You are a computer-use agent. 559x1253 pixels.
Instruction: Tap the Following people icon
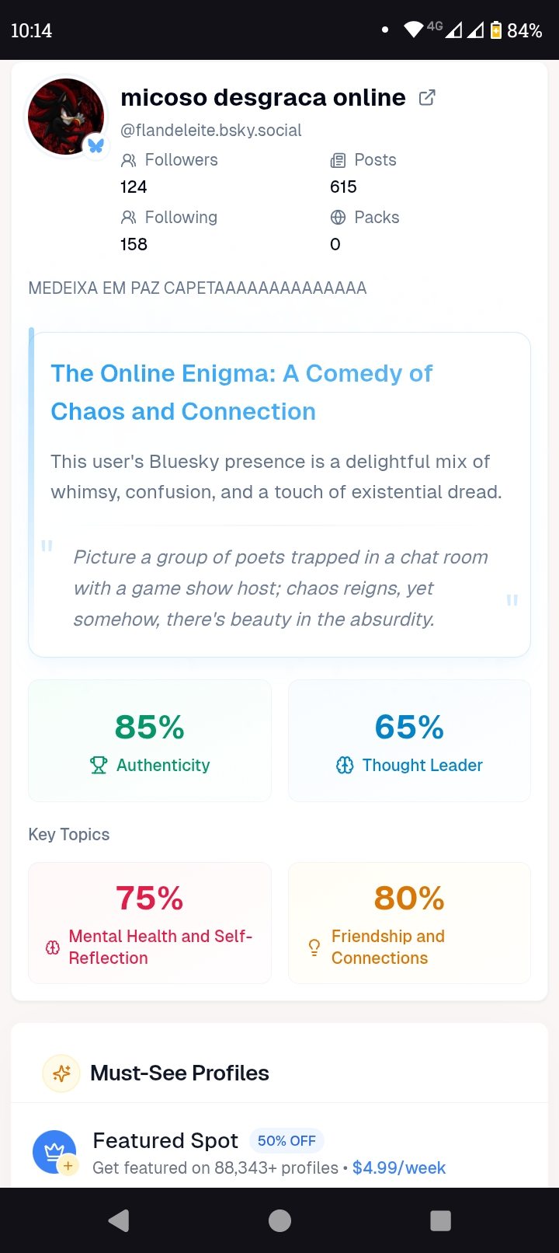pyautogui.click(x=128, y=218)
